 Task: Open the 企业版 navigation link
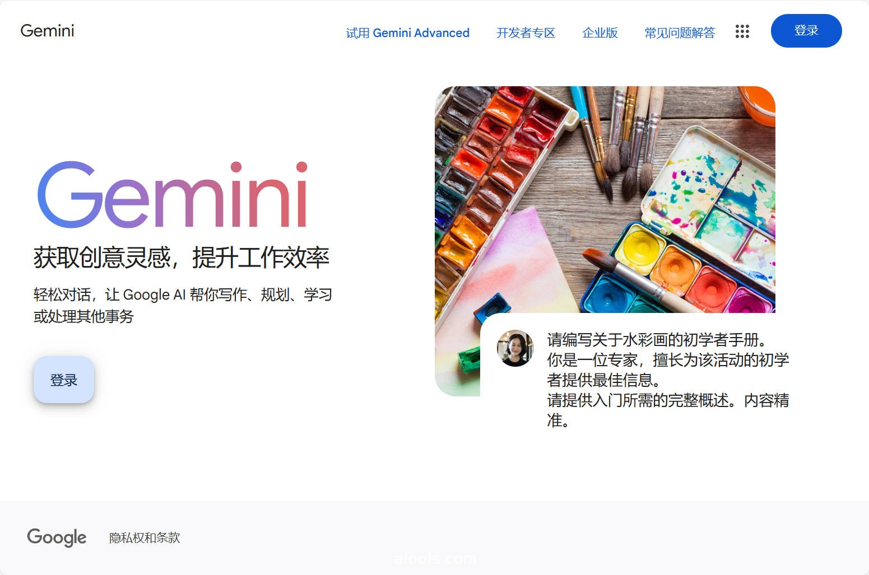[600, 33]
